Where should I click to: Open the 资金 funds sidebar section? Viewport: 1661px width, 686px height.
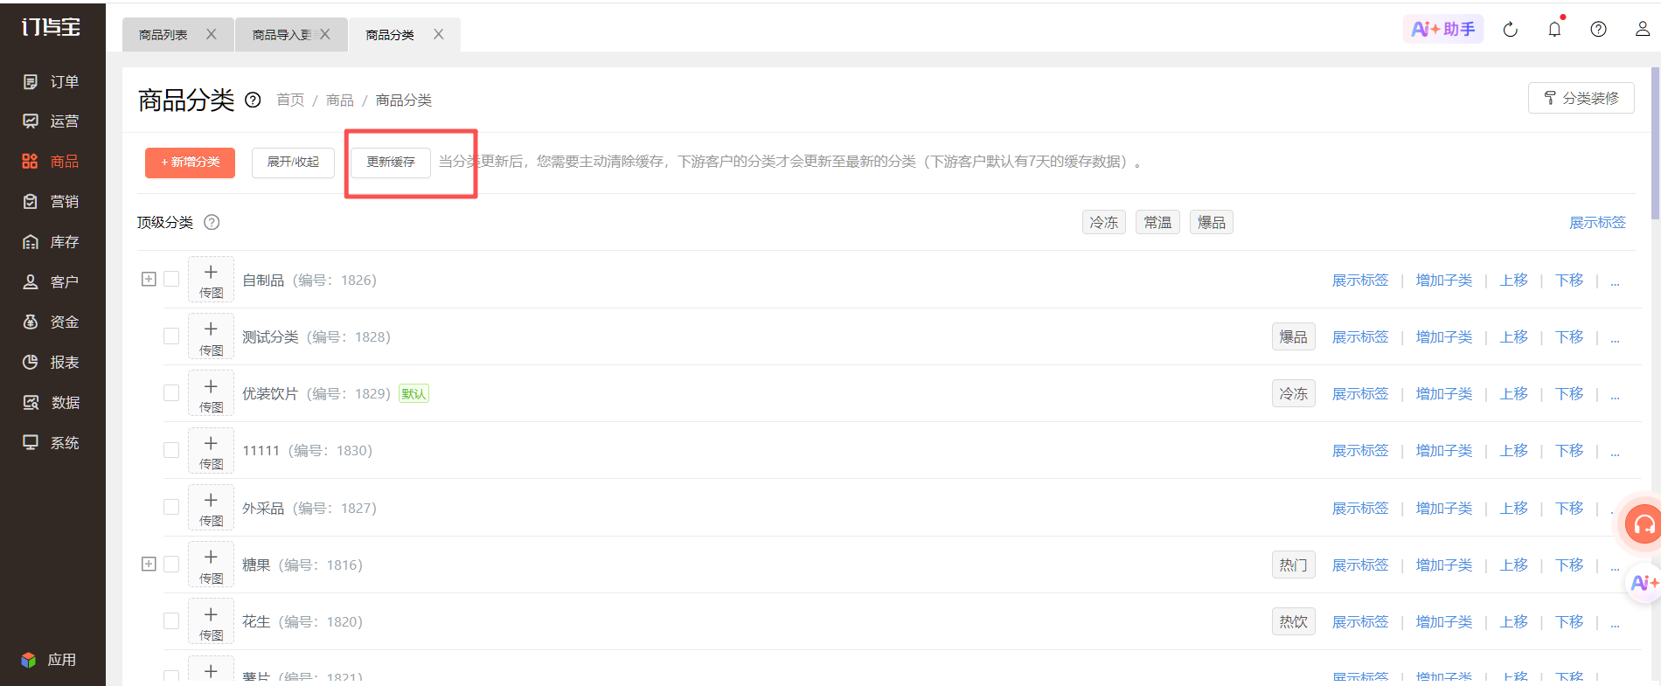pos(52,322)
